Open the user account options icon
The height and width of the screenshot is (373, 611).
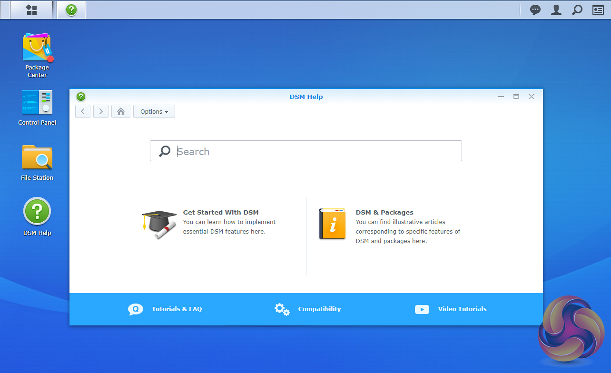coord(556,10)
